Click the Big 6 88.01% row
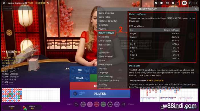This screenshot has height=111, width=200. coord(155,51)
